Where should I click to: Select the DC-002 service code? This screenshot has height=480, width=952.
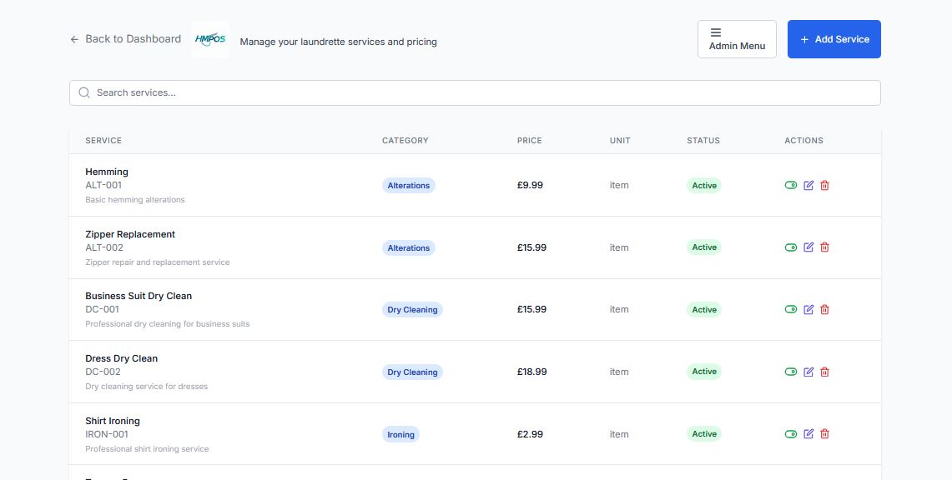103,372
